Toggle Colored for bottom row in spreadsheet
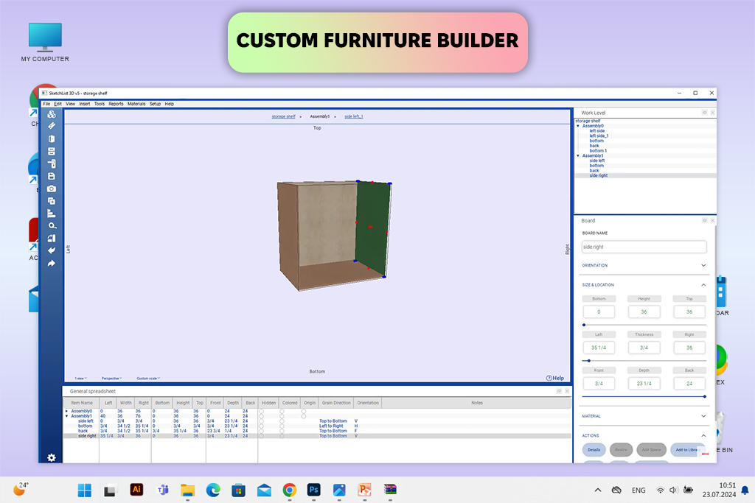Image resolution: width=755 pixels, height=503 pixels. tap(282, 426)
